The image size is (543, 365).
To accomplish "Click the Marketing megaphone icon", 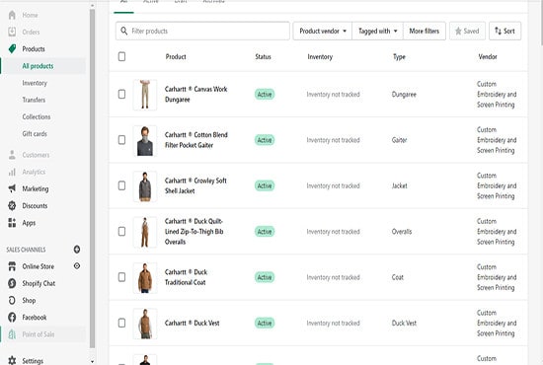I will (x=12, y=188).
